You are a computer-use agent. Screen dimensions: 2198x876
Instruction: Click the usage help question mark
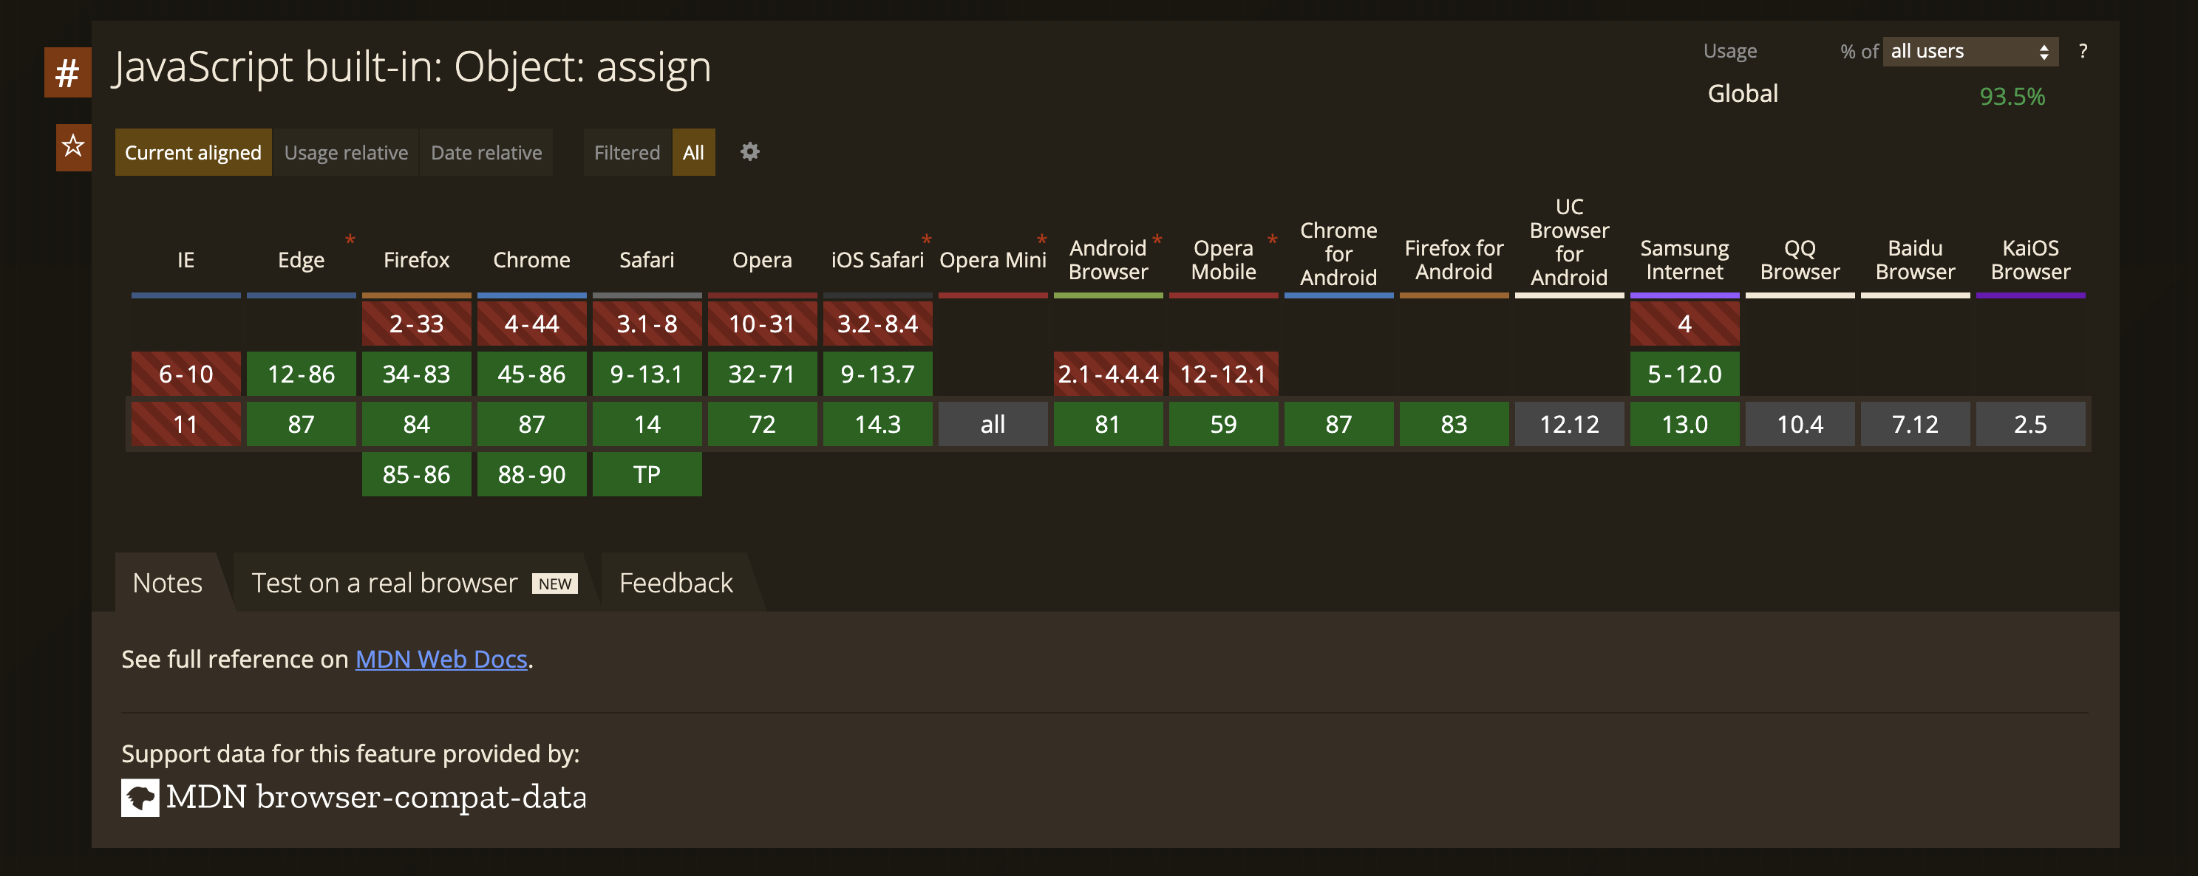coord(2083,51)
